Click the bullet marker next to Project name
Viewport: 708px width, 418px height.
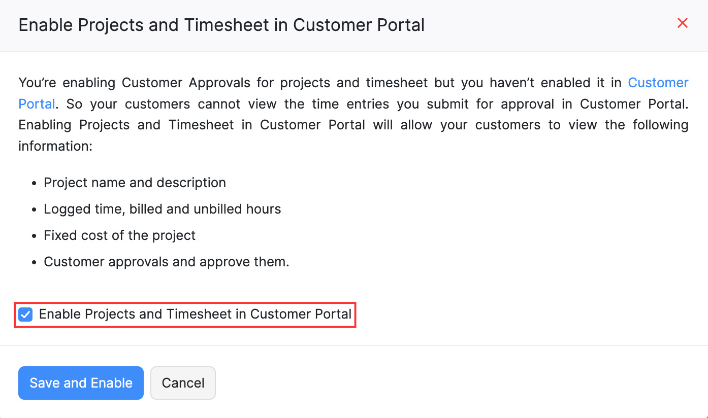(34, 183)
